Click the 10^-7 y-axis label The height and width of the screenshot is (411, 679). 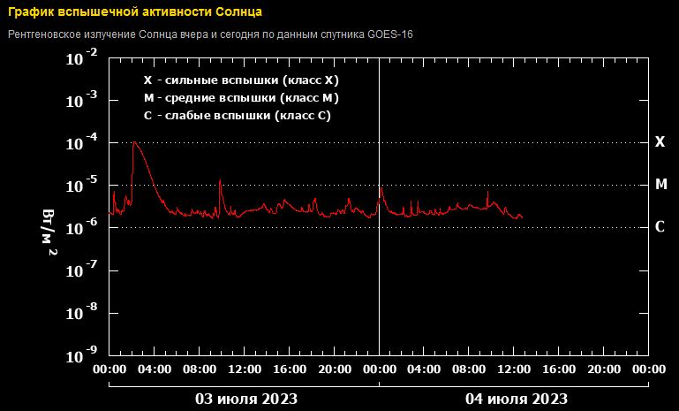82,270
